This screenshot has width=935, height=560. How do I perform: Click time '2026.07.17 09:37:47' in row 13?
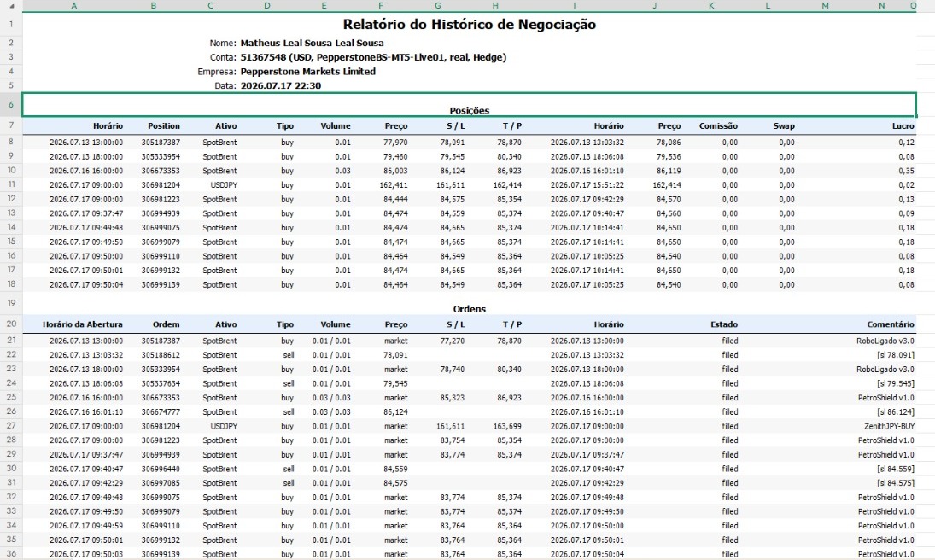point(86,213)
